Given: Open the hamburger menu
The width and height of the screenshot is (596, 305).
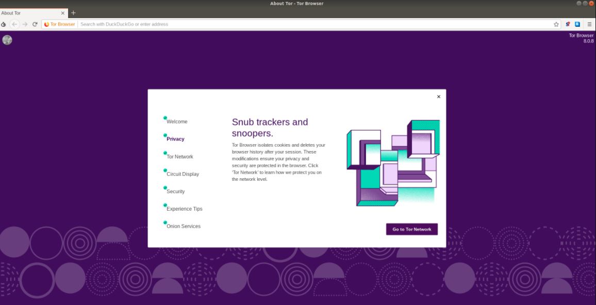Looking at the screenshot, I should [589, 24].
